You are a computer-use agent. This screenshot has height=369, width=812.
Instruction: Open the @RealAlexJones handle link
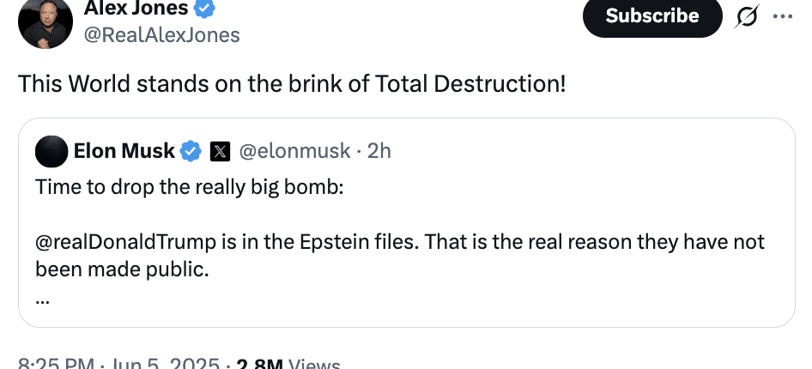161,35
